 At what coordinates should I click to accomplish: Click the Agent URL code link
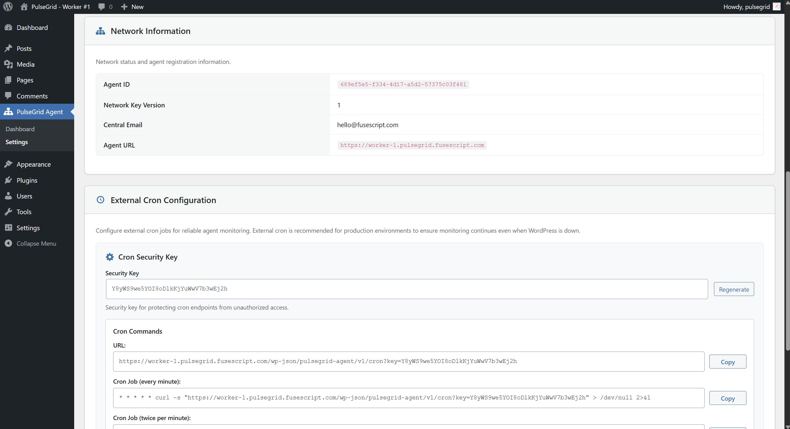412,145
